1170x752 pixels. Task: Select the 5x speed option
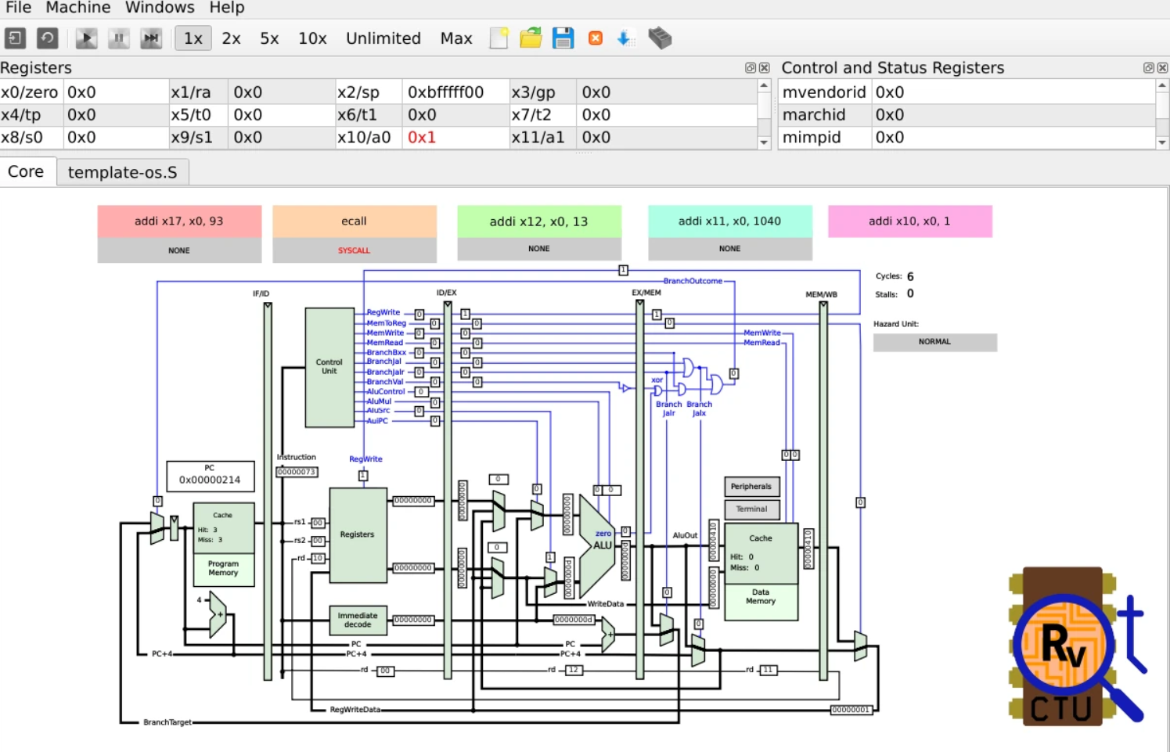click(269, 38)
